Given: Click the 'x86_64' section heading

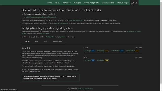Looking at the screenshot, I should coord(26,48).
